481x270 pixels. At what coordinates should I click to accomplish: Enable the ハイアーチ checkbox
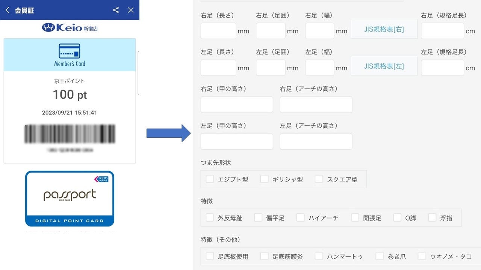point(300,217)
